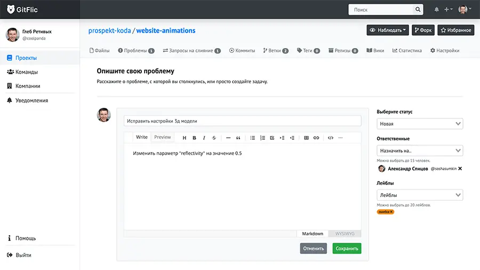Expand the Лейблы labels dropdown
The height and width of the screenshot is (270, 480).
pyautogui.click(x=420, y=195)
